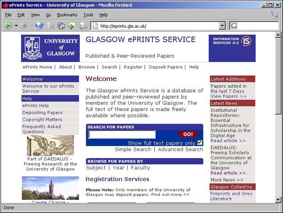Click the Done status bar text

[9, 208]
